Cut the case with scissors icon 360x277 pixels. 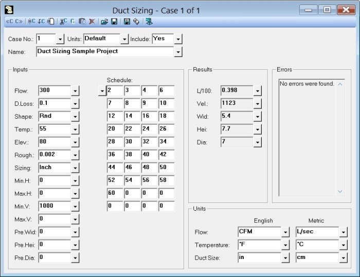[63, 22]
